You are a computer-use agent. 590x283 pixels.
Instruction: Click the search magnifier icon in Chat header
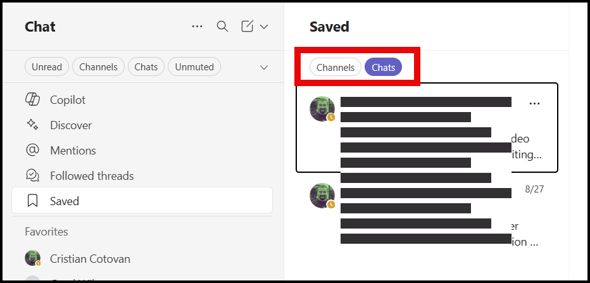coord(222,27)
